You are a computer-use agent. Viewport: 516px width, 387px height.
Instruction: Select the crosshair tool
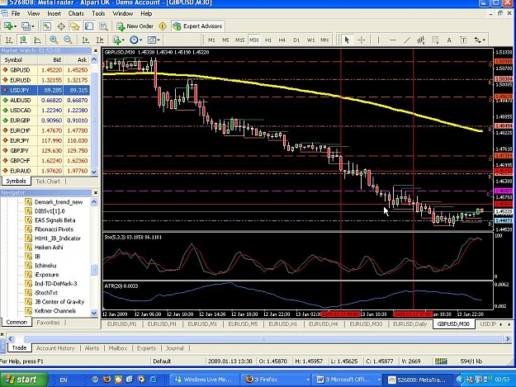(362, 40)
